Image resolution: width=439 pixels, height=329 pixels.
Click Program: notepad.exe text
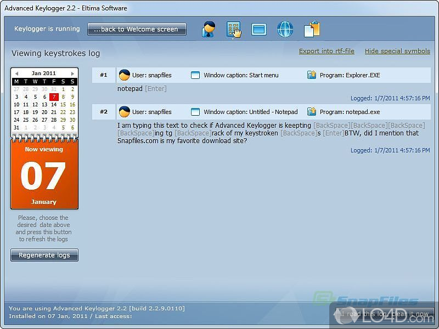point(350,112)
